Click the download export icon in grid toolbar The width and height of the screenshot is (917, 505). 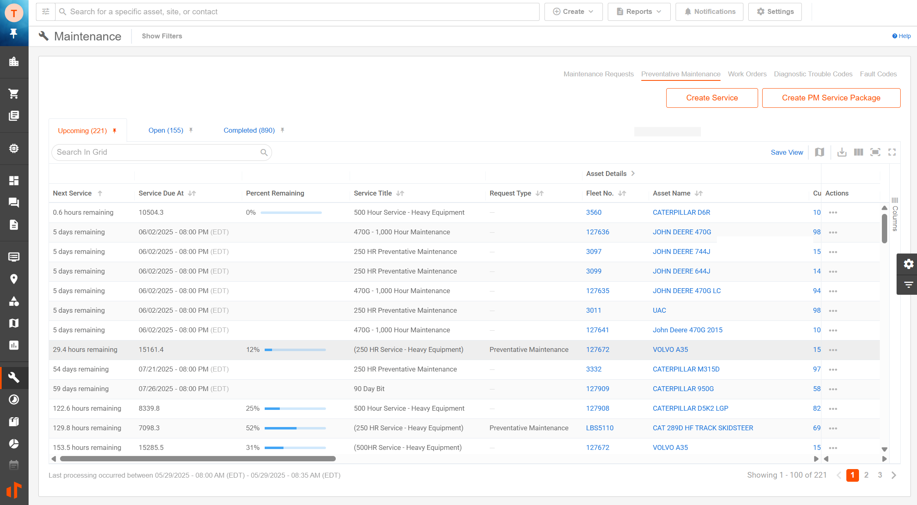[x=842, y=152]
